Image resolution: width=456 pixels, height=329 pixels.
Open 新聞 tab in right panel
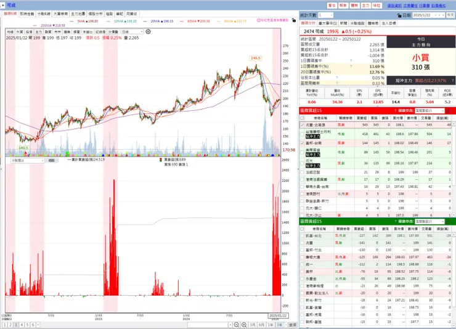343,23
